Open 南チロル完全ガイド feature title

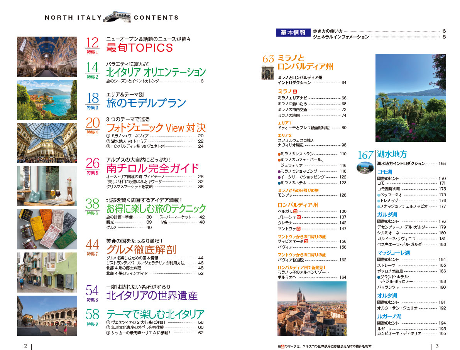152,169
